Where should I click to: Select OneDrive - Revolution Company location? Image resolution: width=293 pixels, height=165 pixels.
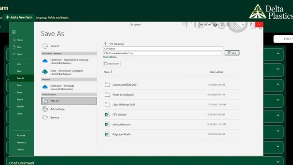[69, 61]
